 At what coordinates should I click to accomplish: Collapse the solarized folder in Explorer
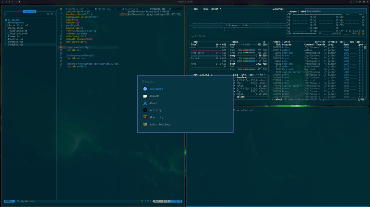coord(12,20)
